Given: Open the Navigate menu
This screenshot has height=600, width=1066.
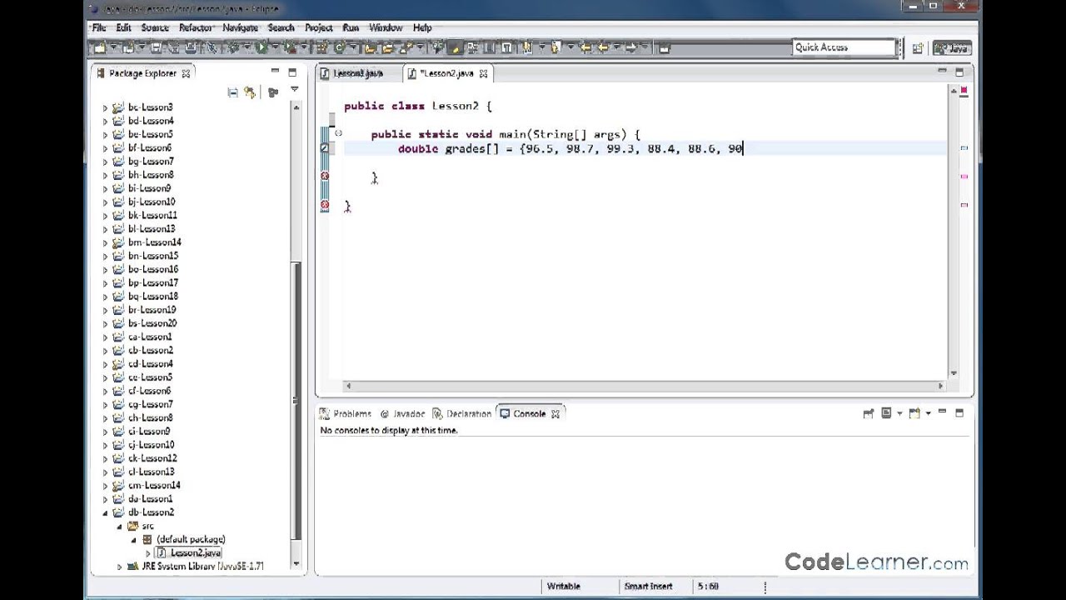Looking at the screenshot, I should pos(240,27).
